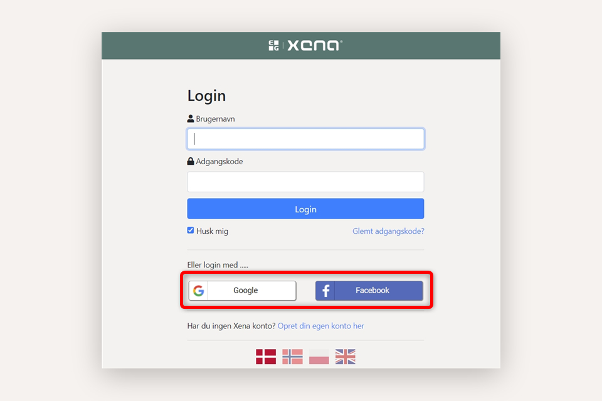Open the Glemt adgangskode link
The image size is (602, 401).
click(x=388, y=231)
